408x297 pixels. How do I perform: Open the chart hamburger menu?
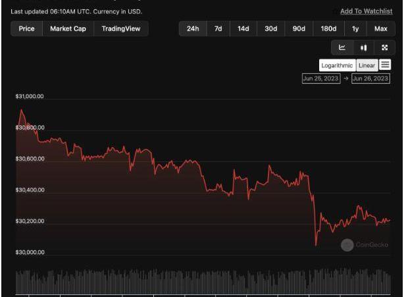click(386, 65)
